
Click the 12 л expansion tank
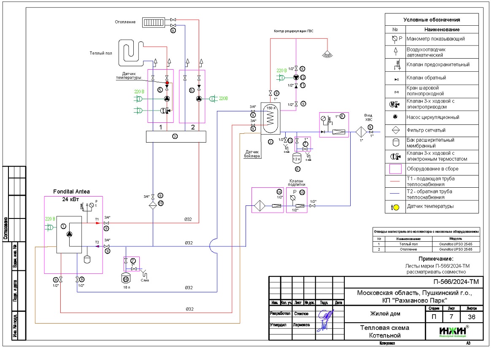(297, 158)
